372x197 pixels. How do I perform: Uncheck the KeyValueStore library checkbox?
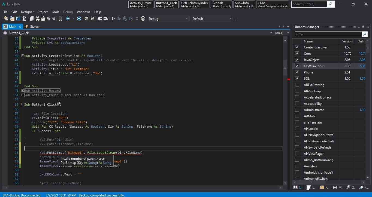[297, 66]
